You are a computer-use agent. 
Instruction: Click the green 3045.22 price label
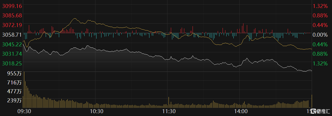[x=12, y=44]
